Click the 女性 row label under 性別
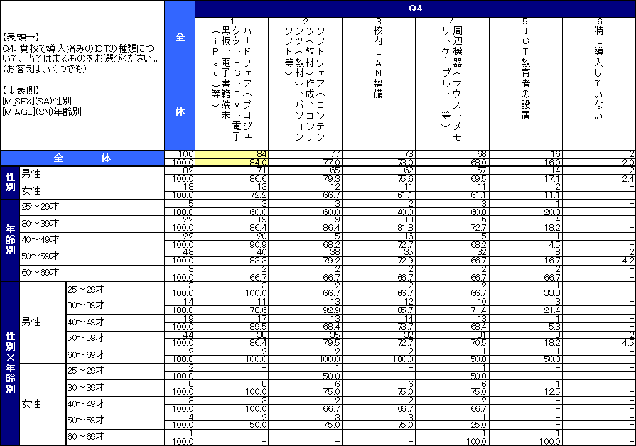This screenshot has height=446, width=636. [31, 191]
